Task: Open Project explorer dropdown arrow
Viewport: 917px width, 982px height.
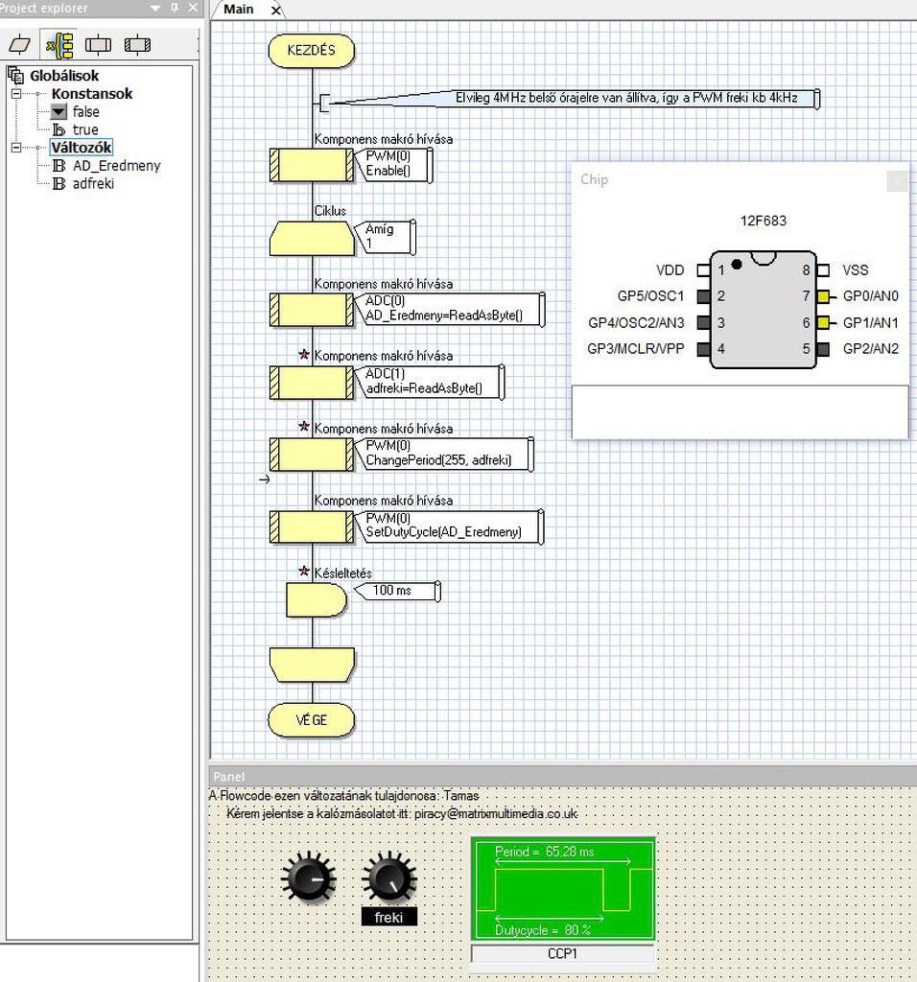Action: pyautogui.click(x=155, y=8)
